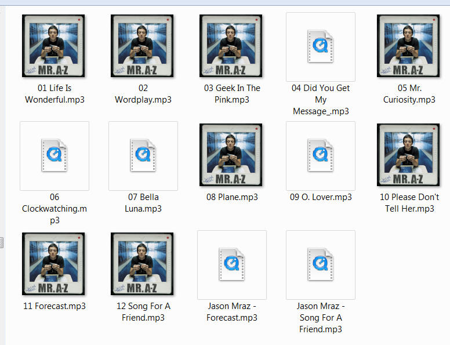This screenshot has height=345, width=450.
Task: Click the 03 Geek In The Pink.mp3 album cover
Action: 231,46
